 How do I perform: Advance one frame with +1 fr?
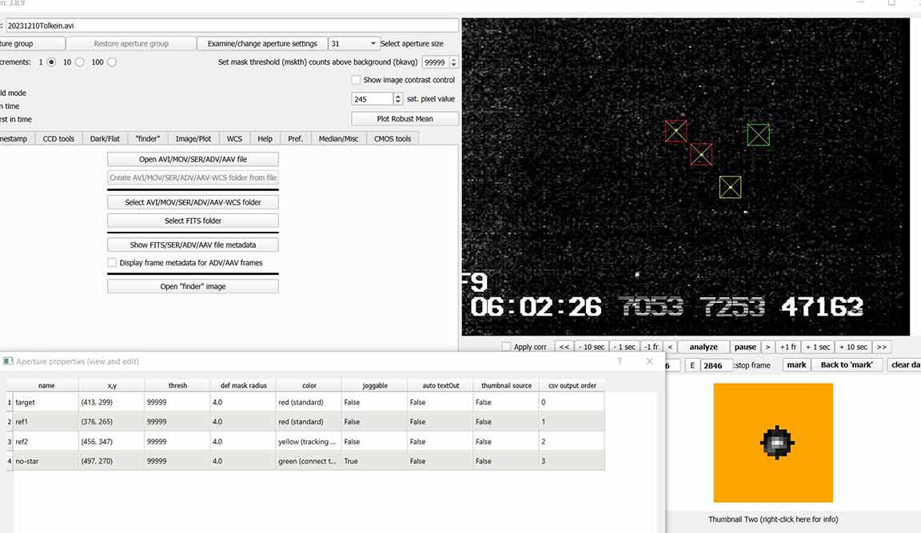point(788,347)
